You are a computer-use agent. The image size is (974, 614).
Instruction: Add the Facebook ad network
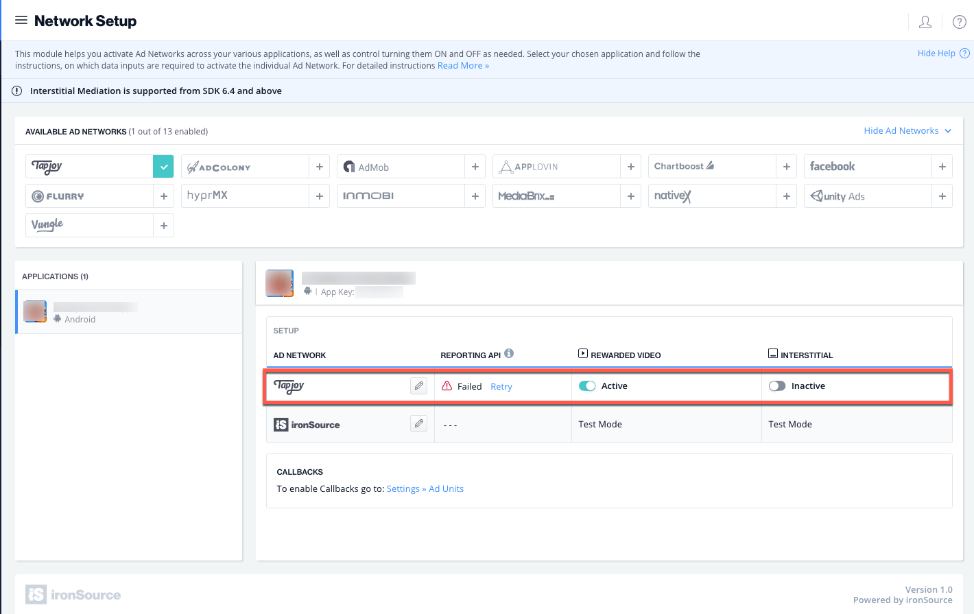(x=942, y=167)
